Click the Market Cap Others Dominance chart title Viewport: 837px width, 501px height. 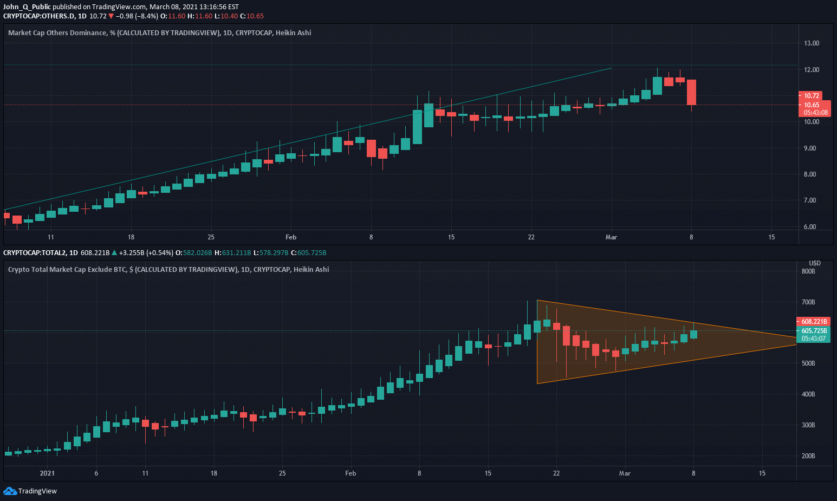tap(160, 32)
